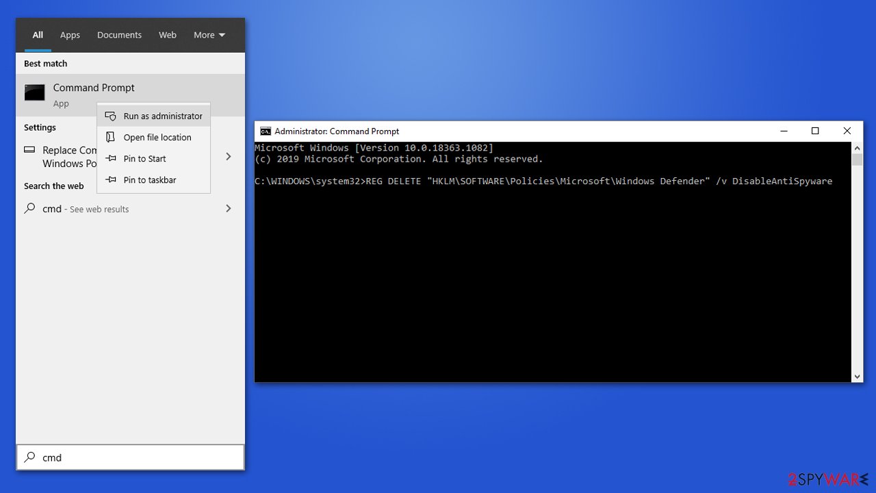The image size is (876, 493).
Task: Click the Search the web heading
Action: (x=54, y=186)
